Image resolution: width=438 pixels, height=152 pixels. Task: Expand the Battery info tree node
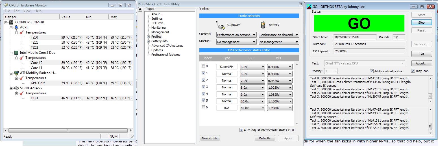point(149,41)
